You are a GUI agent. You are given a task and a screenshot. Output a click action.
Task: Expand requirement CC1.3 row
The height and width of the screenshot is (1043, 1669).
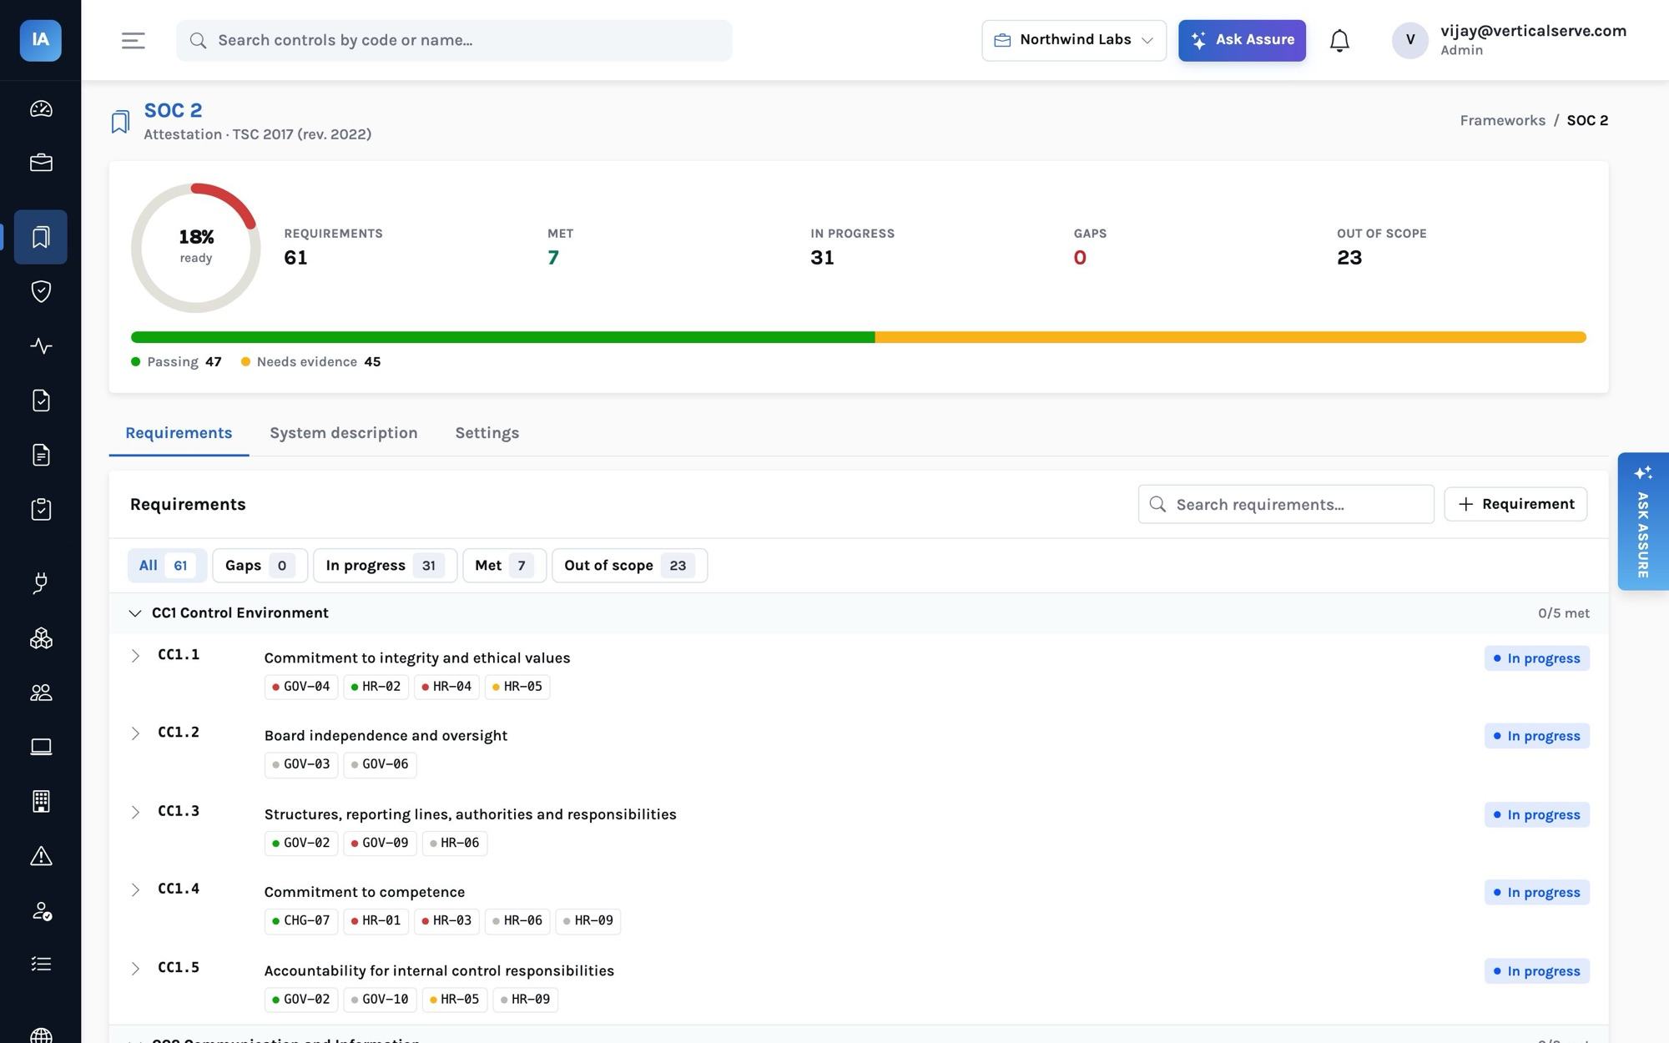click(135, 812)
